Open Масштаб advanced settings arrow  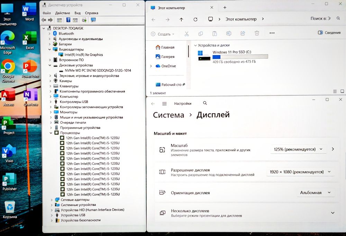(333, 149)
